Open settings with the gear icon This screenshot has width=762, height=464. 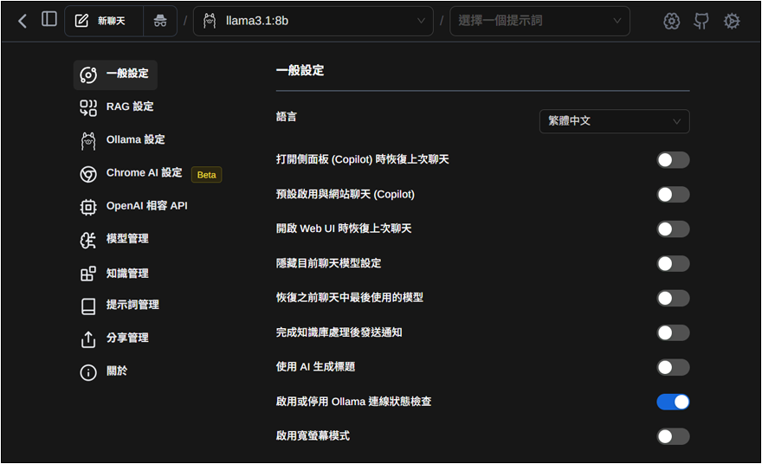pos(732,21)
